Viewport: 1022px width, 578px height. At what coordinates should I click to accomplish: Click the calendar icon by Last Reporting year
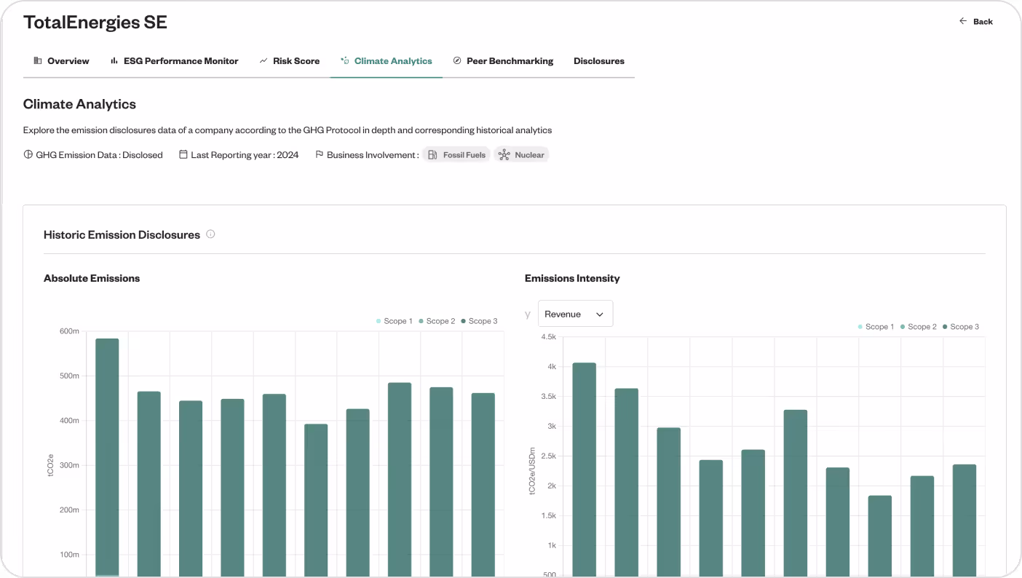click(x=183, y=154)
